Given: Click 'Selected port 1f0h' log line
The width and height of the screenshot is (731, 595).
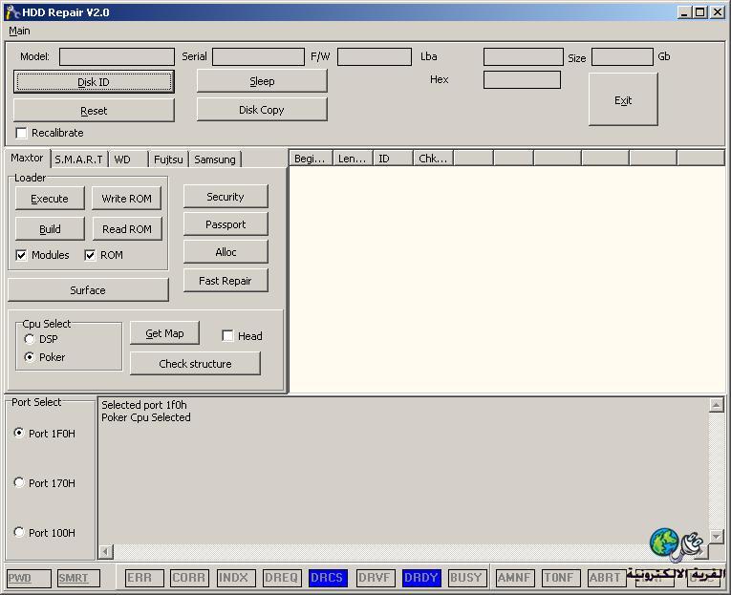Looking at the screenshot, I should 144,405.
